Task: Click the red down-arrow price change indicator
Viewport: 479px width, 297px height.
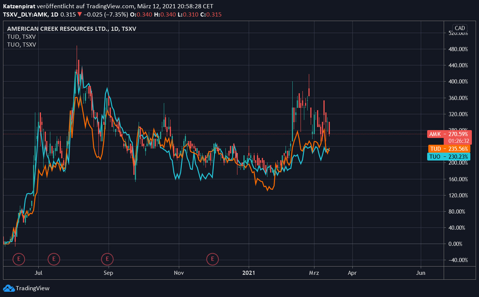Action: coord(80,15)
